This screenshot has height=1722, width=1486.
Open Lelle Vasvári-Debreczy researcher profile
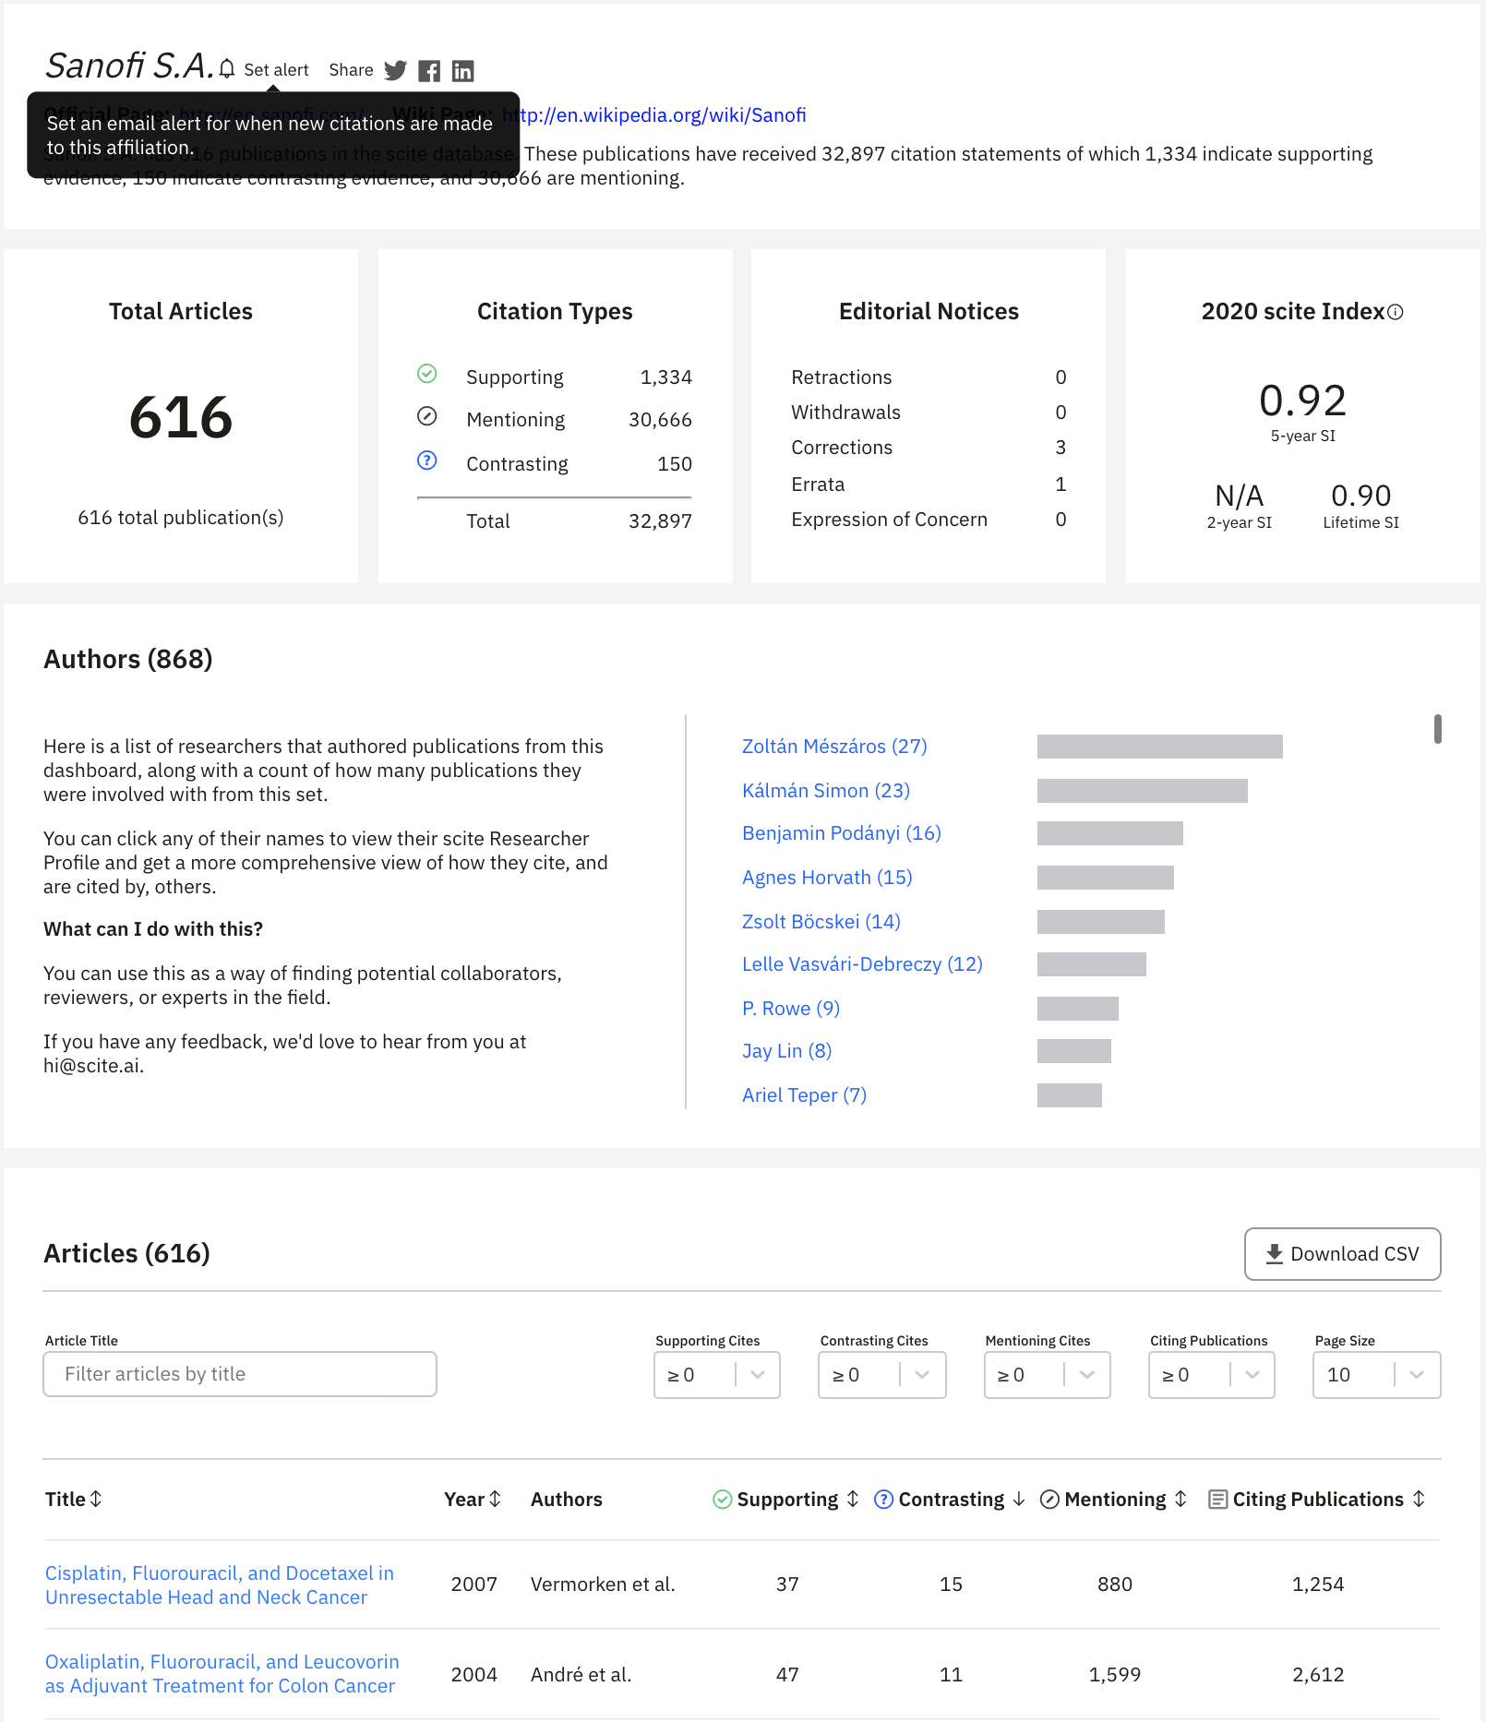coord(862,964)
